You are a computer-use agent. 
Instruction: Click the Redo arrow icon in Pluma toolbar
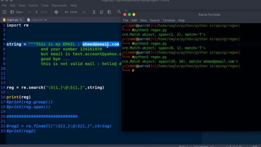[84, 12]
